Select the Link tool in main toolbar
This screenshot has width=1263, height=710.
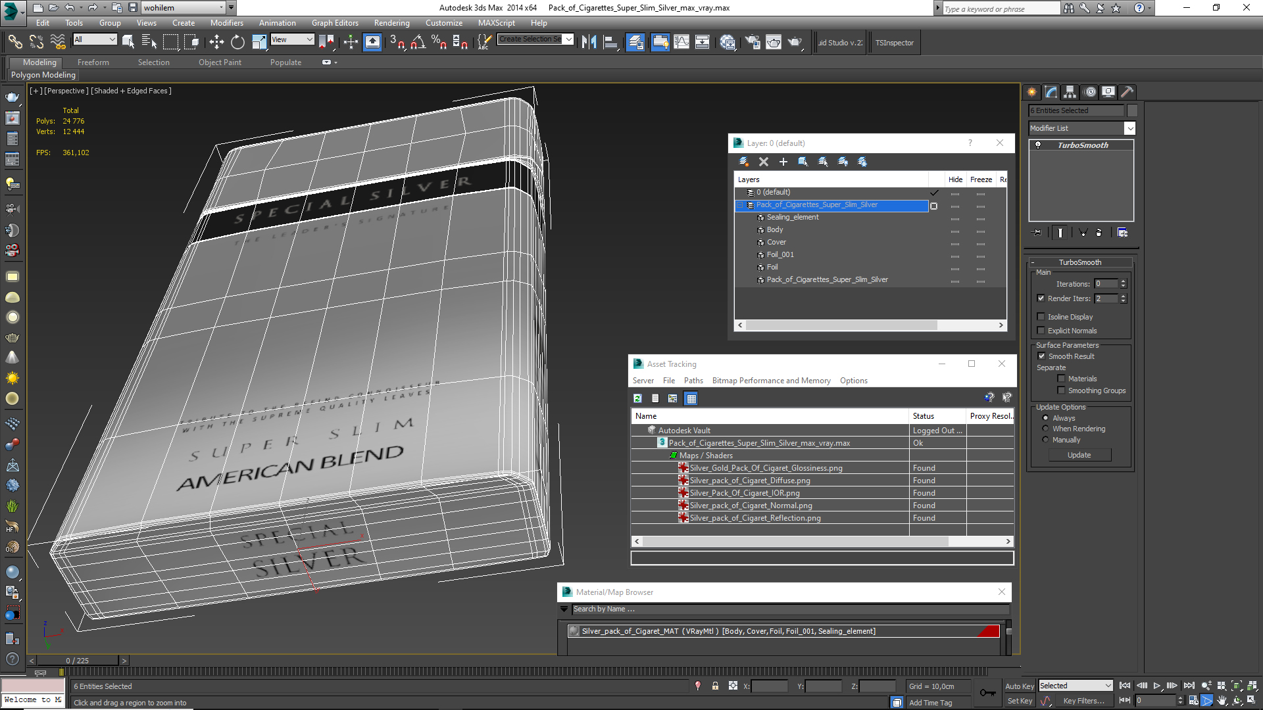(x=14, y=43)
